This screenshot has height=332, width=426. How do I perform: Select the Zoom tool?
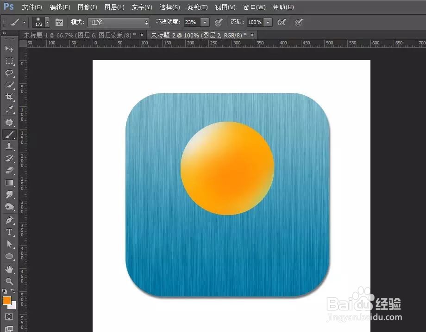(x=9, y=281)
